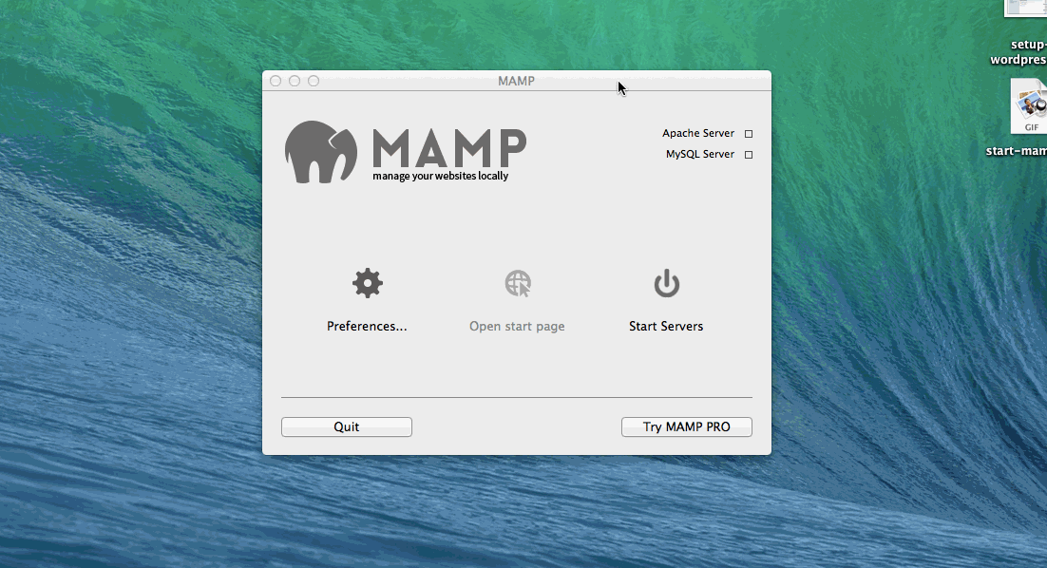Click the MySQL Server text label
Screen dimensions: 1047x568
pos(700,154)
